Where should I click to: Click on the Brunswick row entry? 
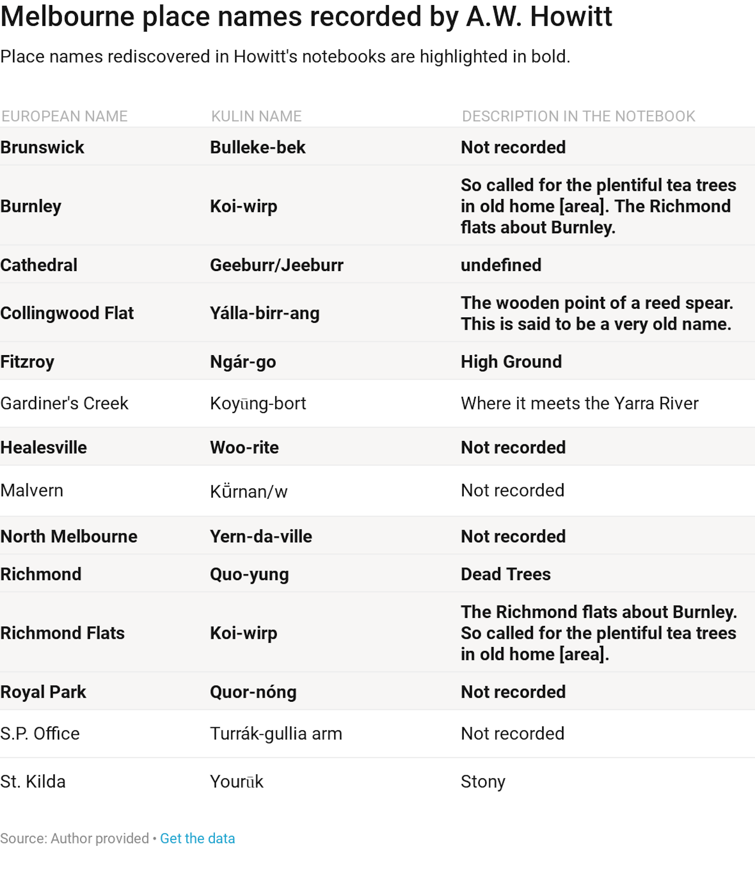point(377,147)
